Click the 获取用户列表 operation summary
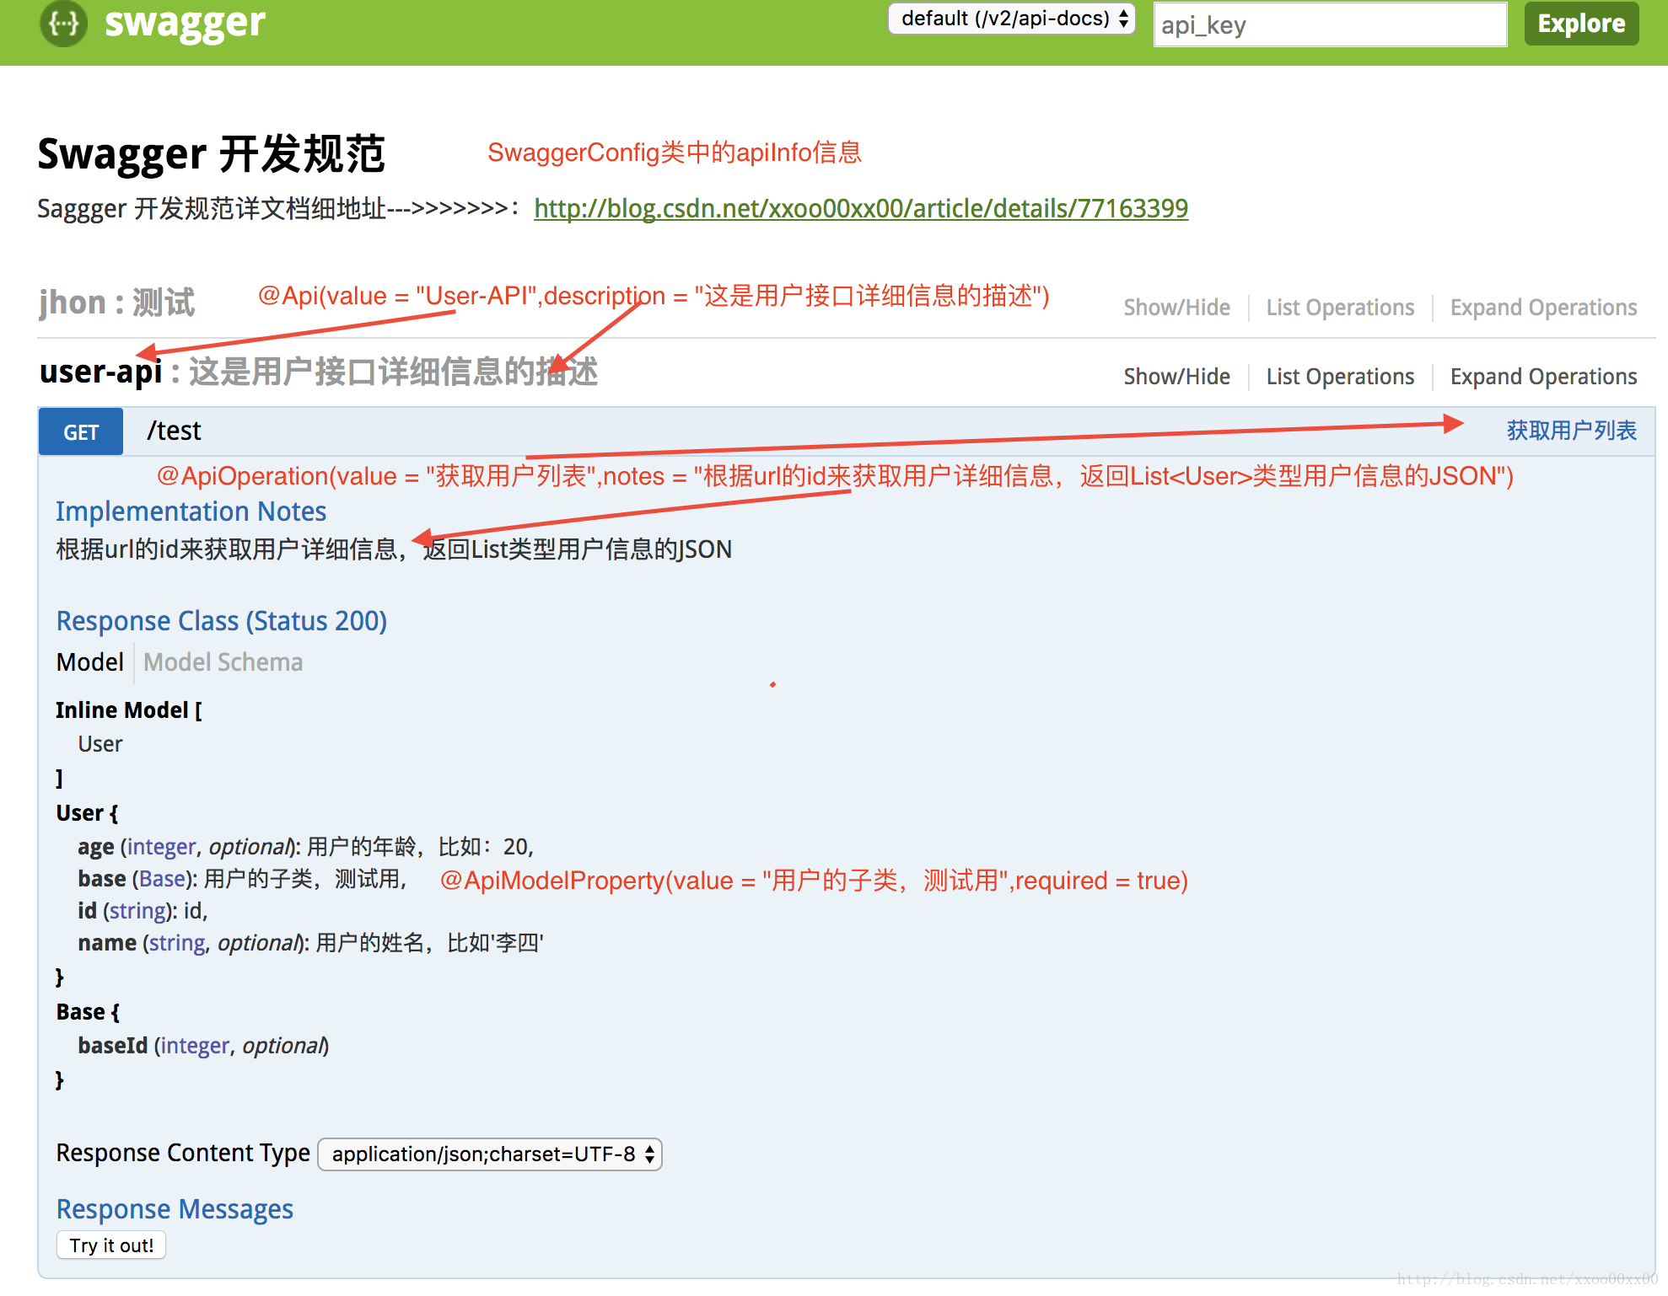The width and height of the screenshot is (1668, 1296). (x=1572, y=431)
